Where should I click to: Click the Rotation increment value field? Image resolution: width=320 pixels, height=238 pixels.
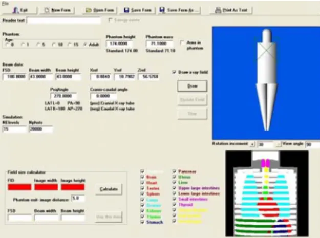coord(265,144)
